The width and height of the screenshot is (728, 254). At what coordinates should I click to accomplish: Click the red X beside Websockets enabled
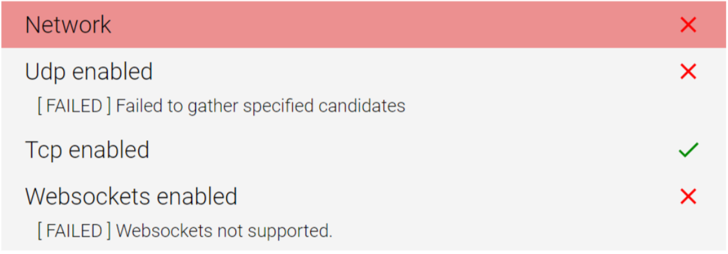[688, 197]
